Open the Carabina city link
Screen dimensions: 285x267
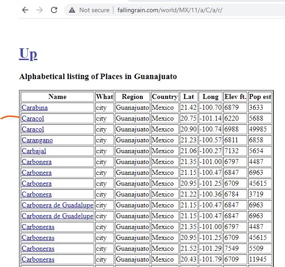click(35, 108)
